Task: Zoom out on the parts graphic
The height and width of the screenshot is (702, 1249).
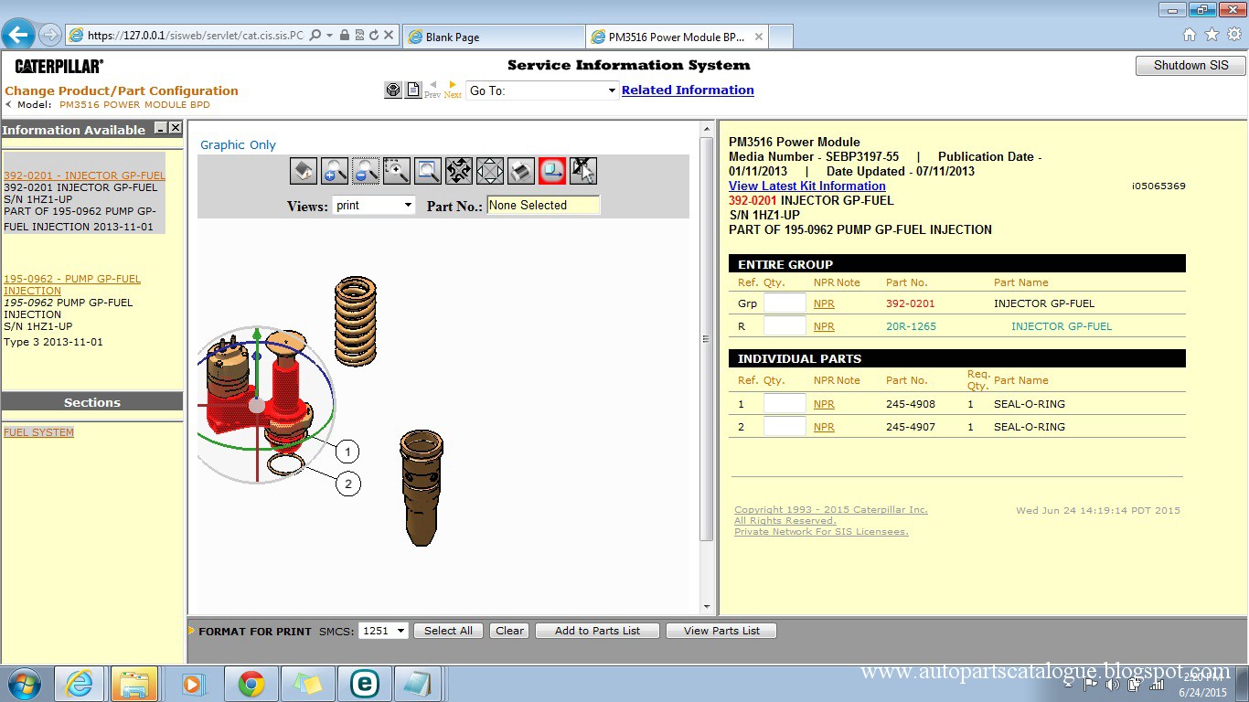Action: (x=366, y=170)
